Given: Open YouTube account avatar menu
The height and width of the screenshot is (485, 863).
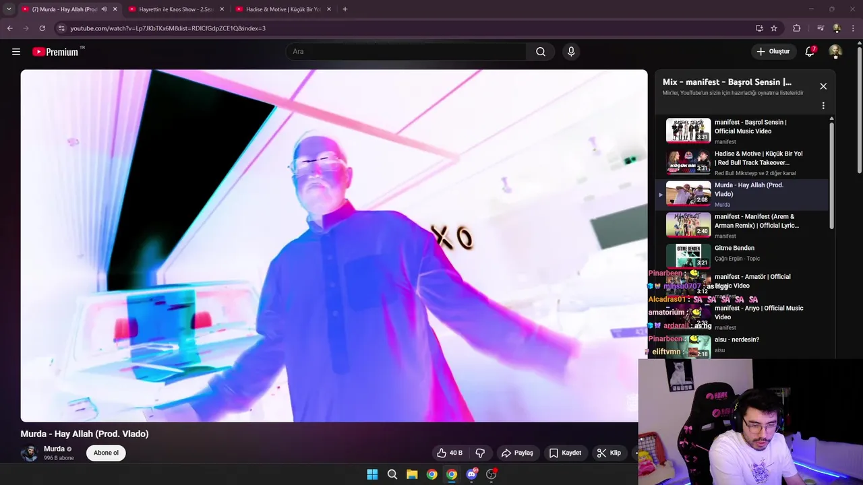Looking at the screenshot, I should (835, 52).
